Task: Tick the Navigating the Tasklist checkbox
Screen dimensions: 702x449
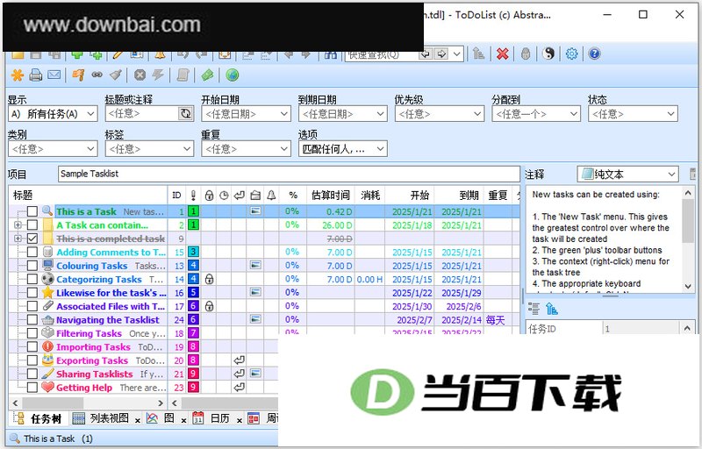Action: click(32, 320)
